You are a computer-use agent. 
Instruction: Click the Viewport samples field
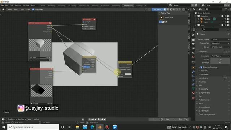point(220,62)
